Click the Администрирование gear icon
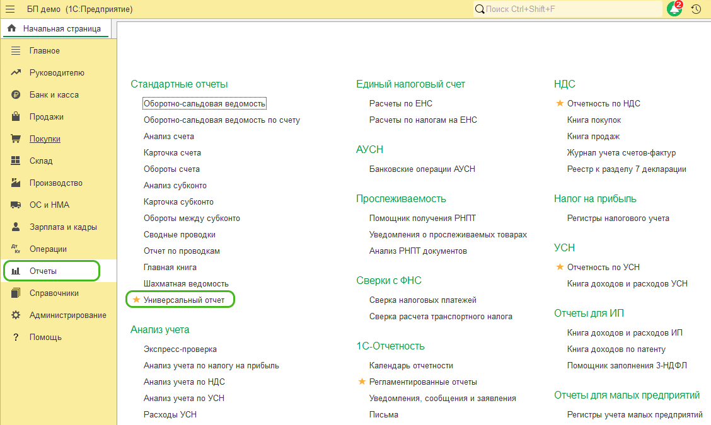 coord(16,315)
